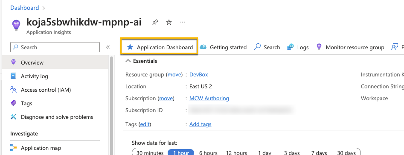Open Getting started
This screenshot has width=404, height=155.
(x=224, y=47)
